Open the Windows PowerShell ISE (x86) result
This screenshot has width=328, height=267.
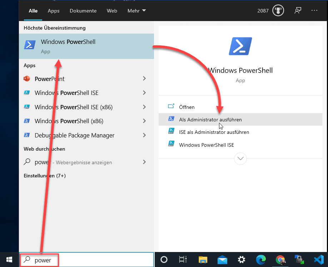86,107
